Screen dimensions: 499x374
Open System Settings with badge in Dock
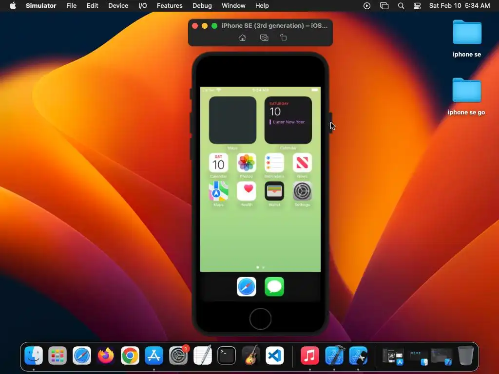point(178,355)
